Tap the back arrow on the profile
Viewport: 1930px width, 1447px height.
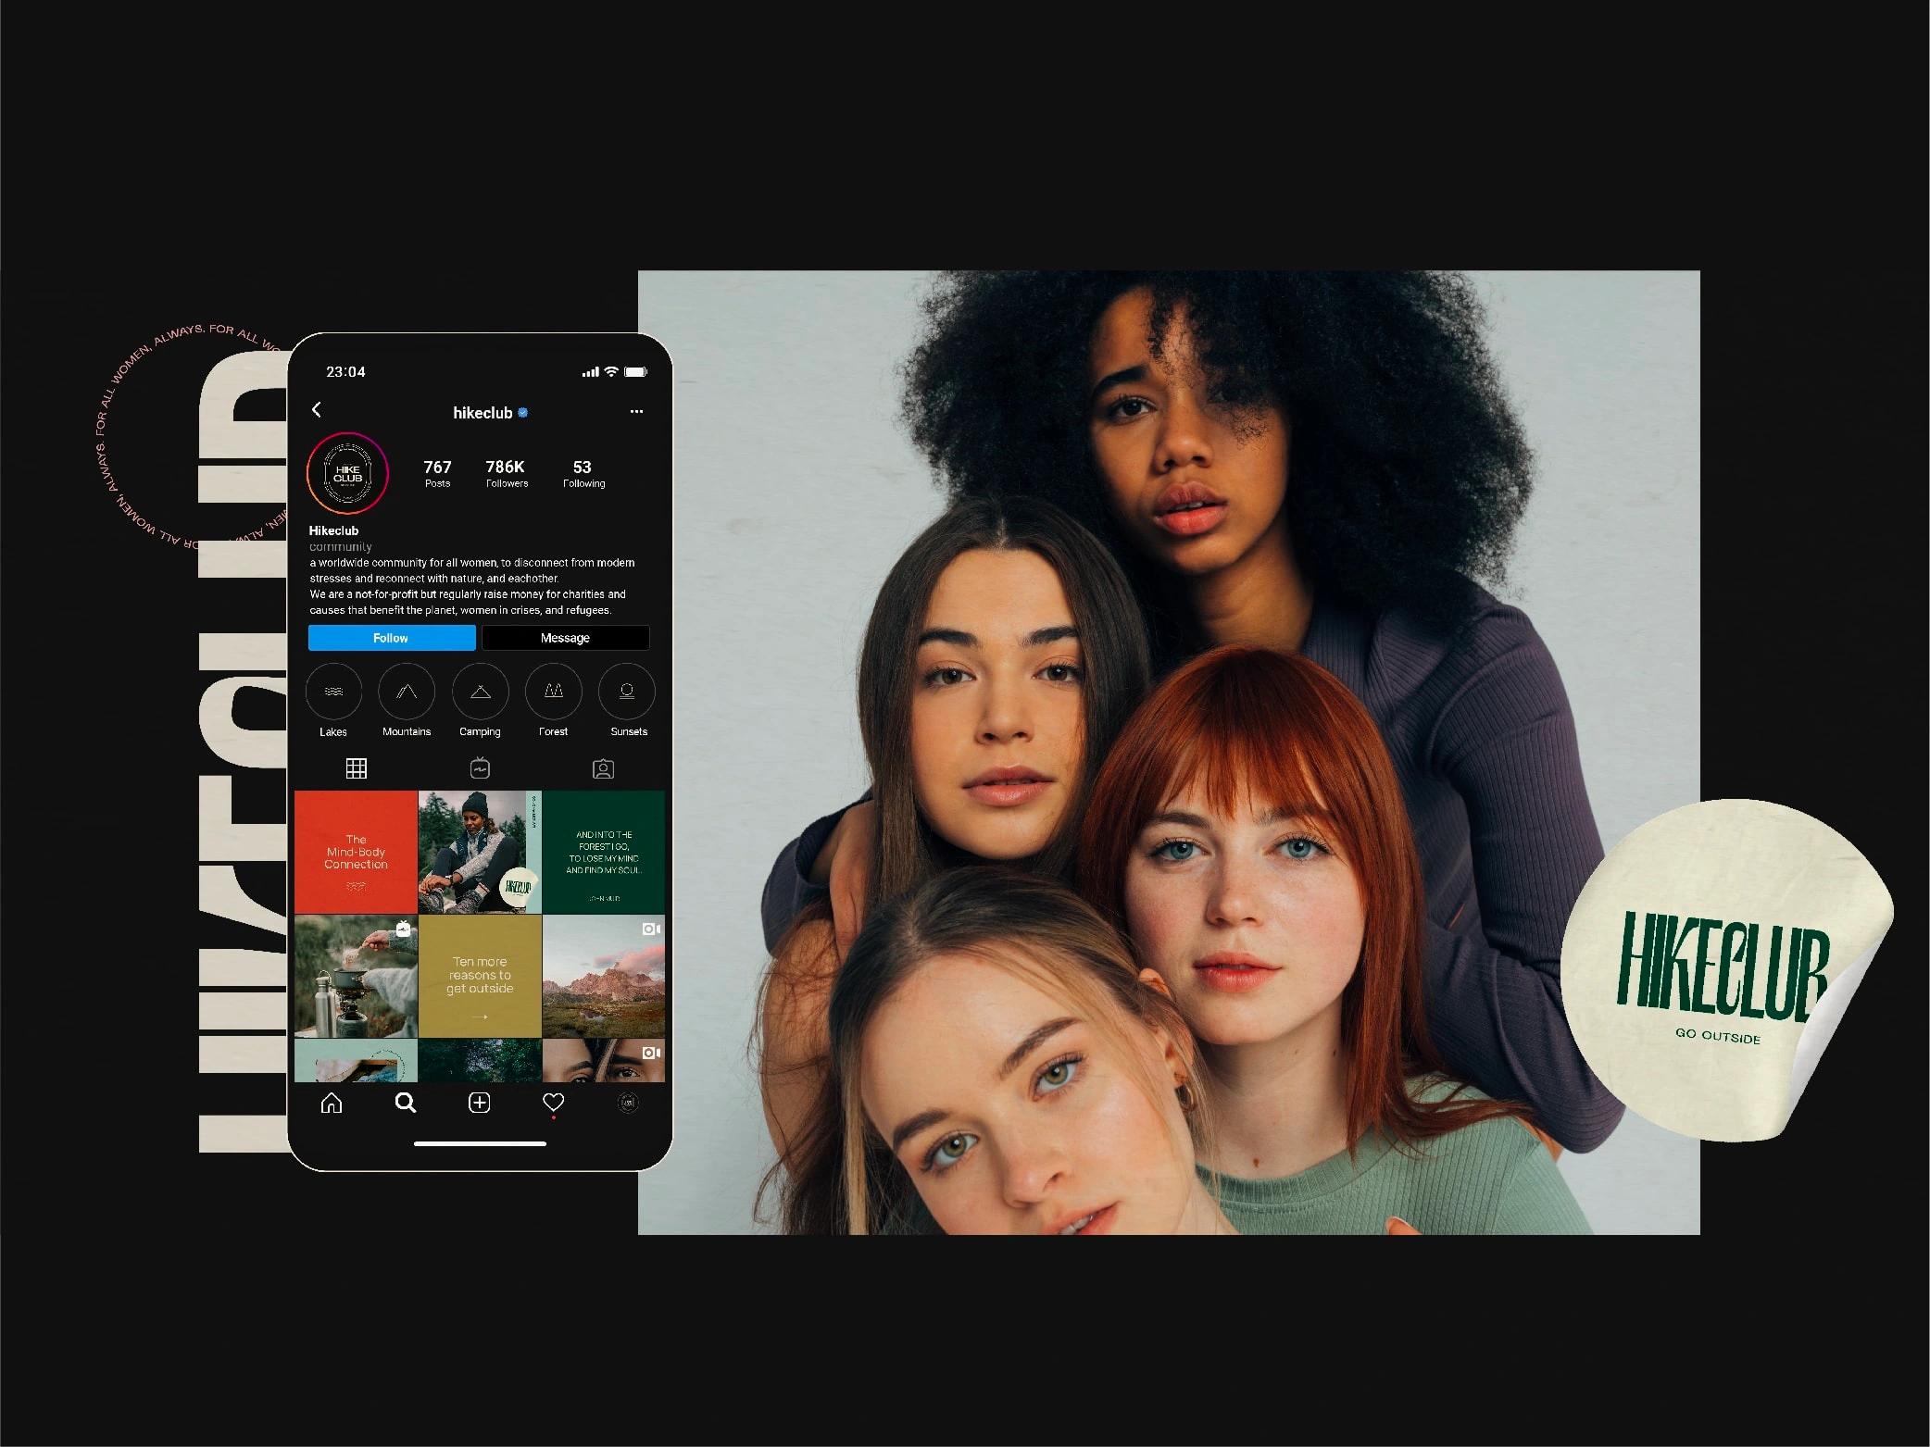click(317, 409)
